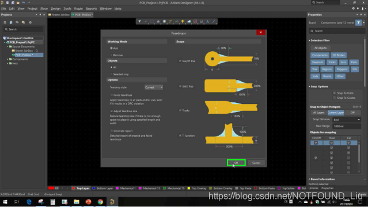
Task: Collapse the Source Documents tree folder
Action: pos(7,47)
